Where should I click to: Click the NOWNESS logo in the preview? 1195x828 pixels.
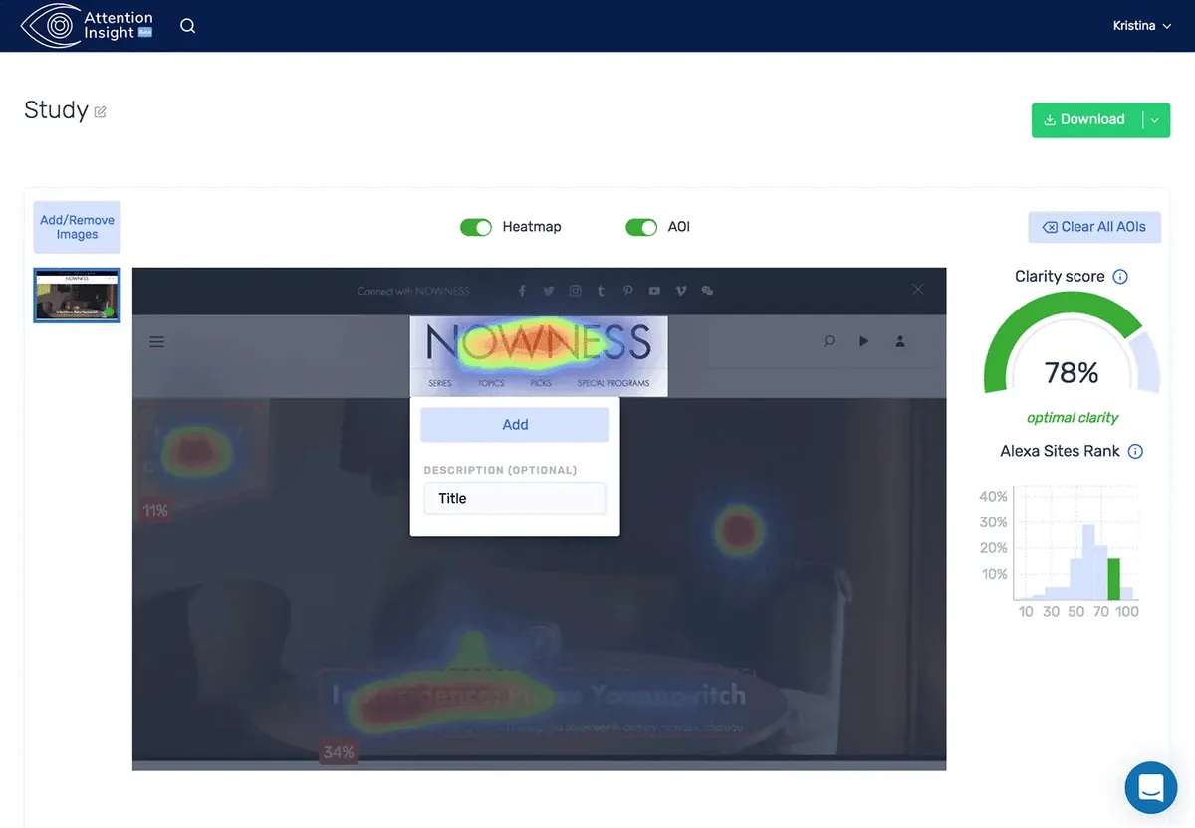point(539,343)
